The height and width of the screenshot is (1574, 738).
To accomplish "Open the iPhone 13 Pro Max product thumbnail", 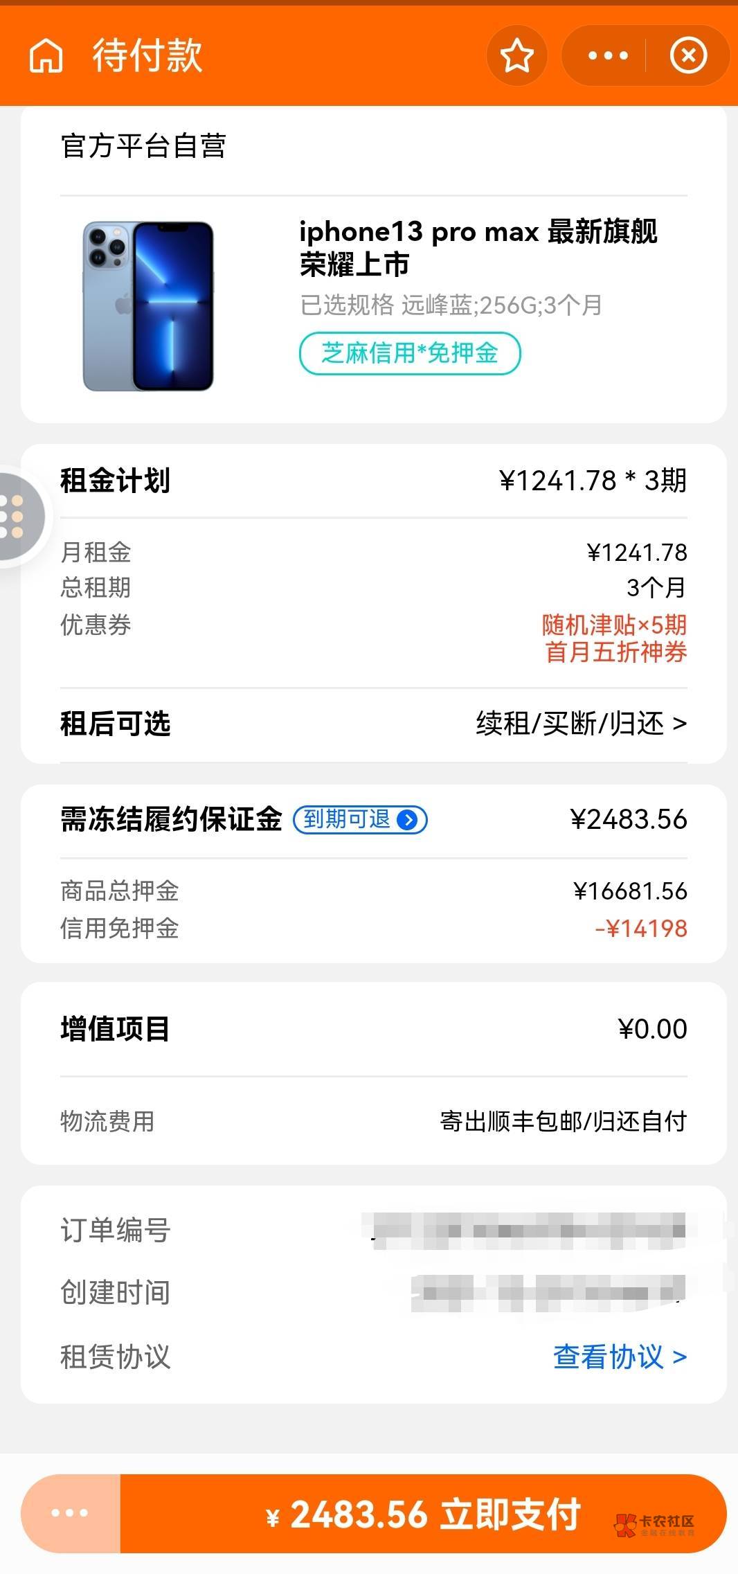I will coord(148,306).
